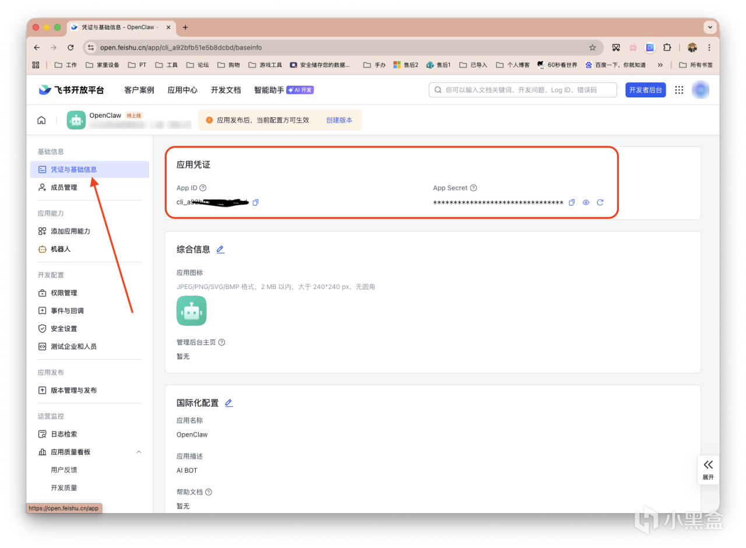The image size is (746, 548).
Task: Open a new browser tab
Action: [185, 27]
